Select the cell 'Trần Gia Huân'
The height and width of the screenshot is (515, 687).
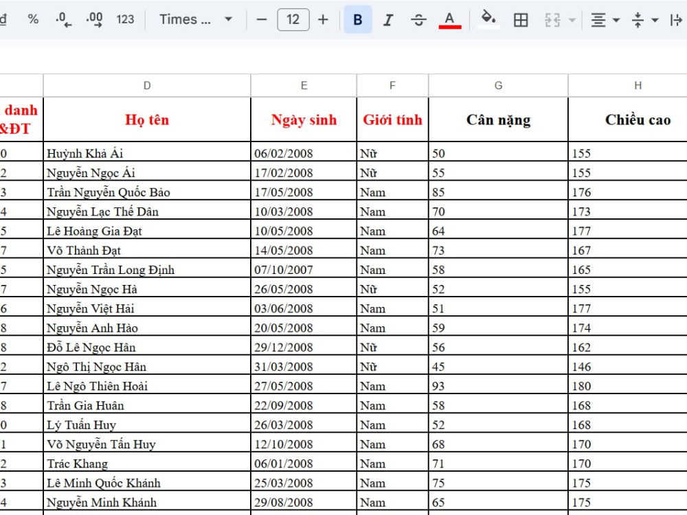tap(147, 403)
